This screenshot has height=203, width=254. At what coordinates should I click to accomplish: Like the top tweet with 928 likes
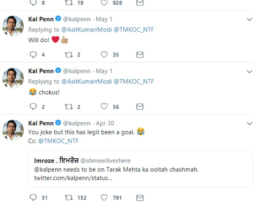[x=104, y=3]
